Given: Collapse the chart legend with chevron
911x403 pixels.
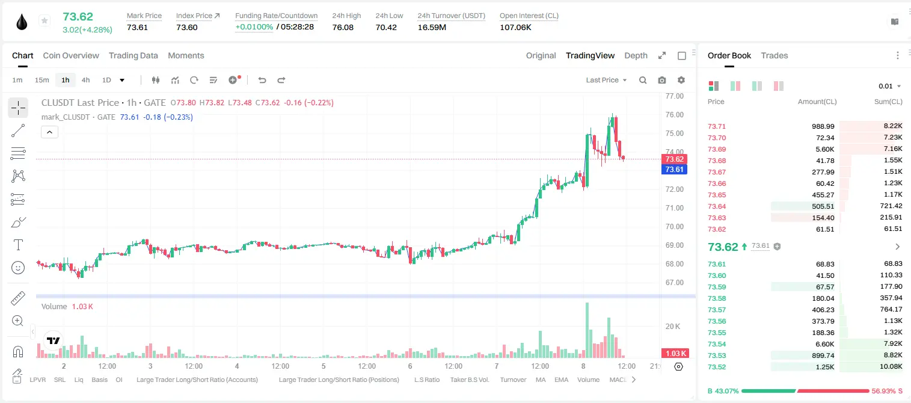Looking at the screenshot, I should (49, 132).
